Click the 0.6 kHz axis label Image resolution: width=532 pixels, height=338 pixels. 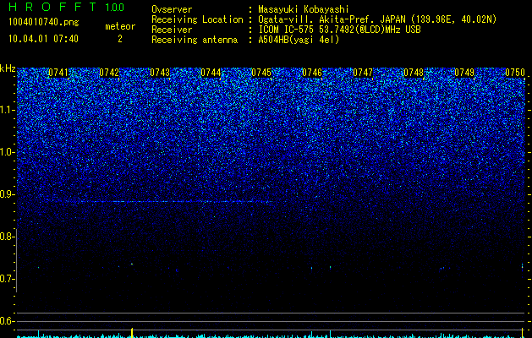coord(7,321)
